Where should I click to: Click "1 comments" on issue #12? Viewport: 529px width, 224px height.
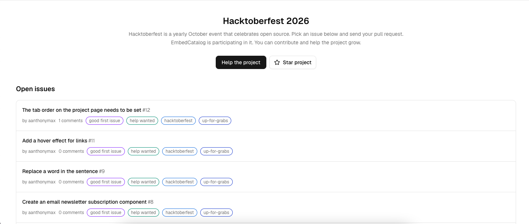click(71, 121)
